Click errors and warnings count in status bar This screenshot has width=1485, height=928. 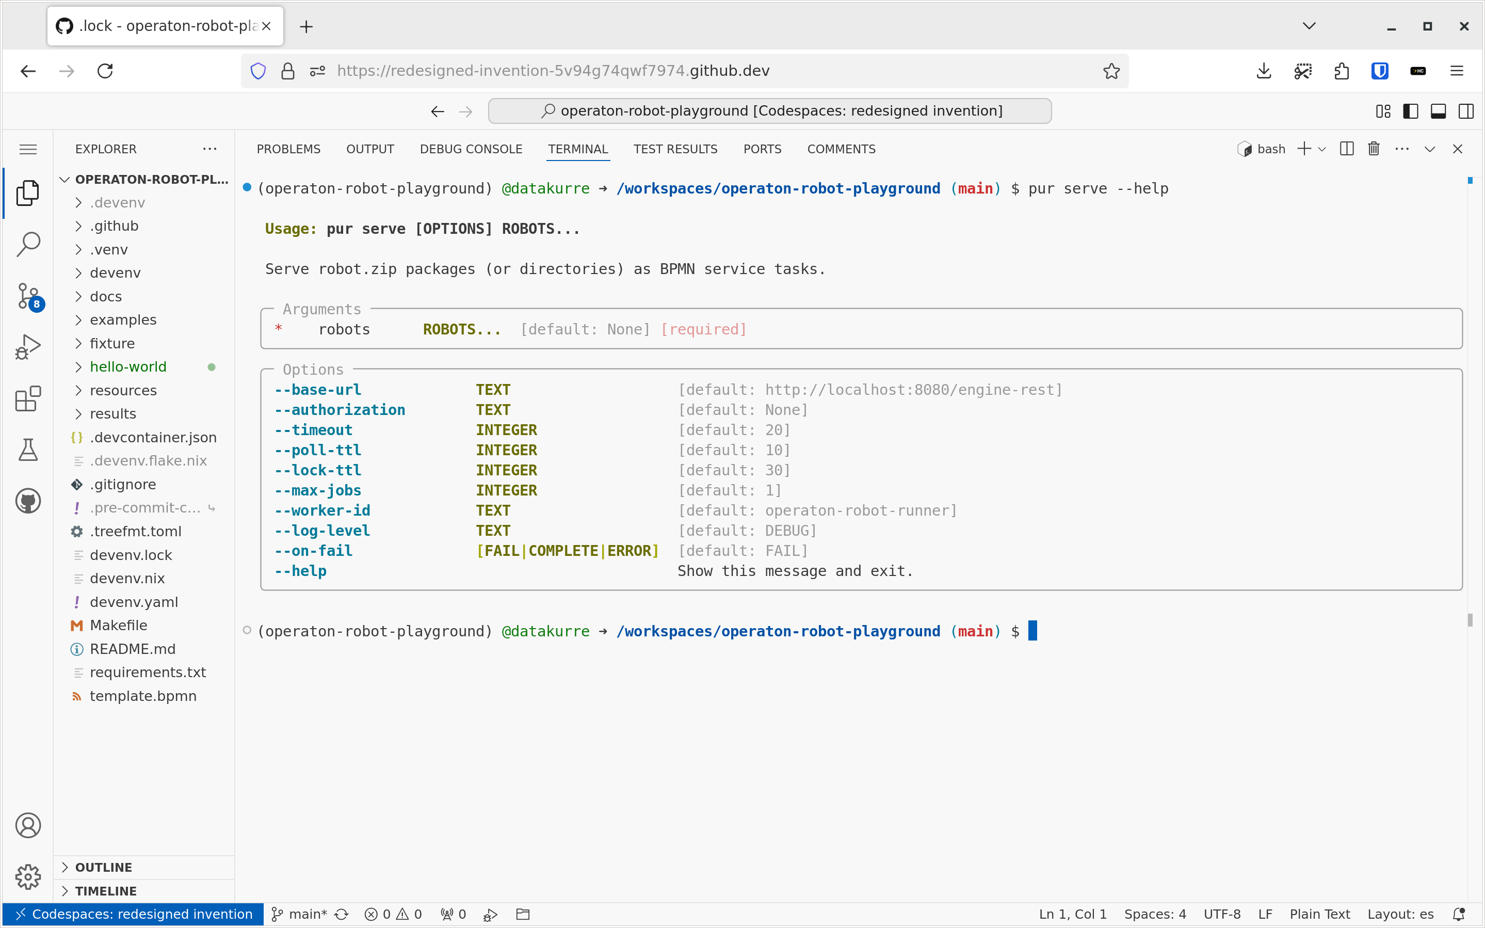[393, 915]
